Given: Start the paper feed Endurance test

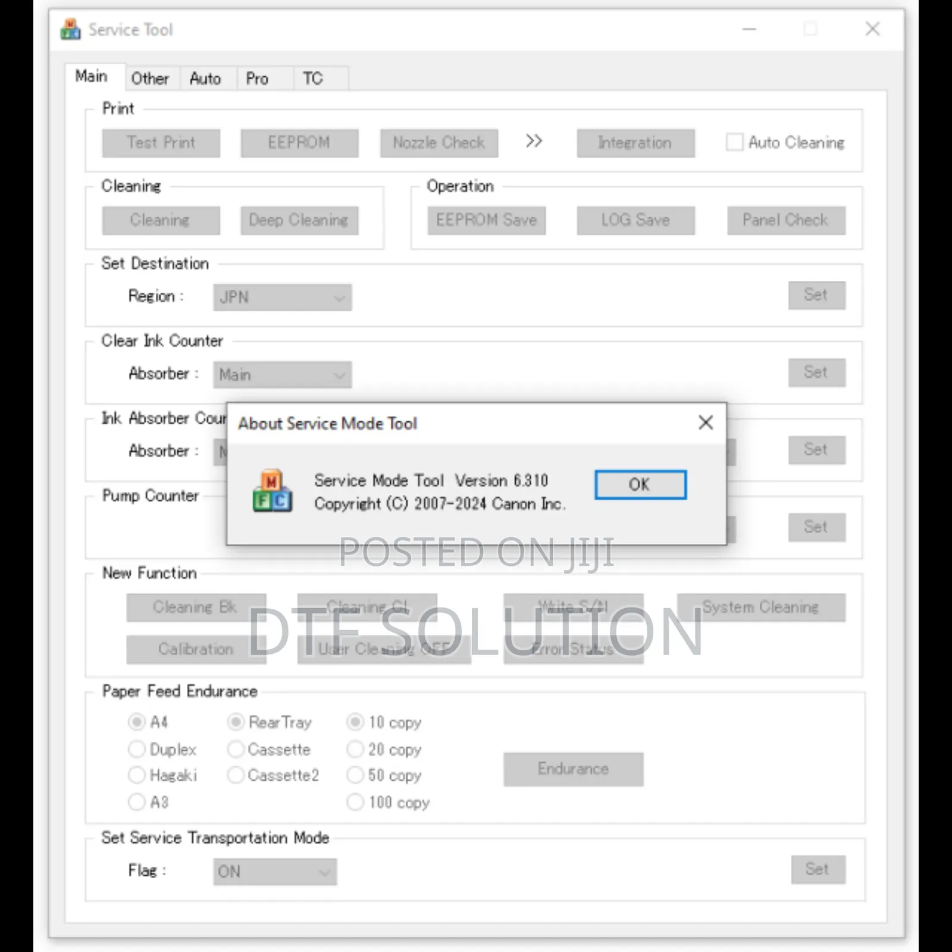Looking at the screenshot, I should (573, 769).
